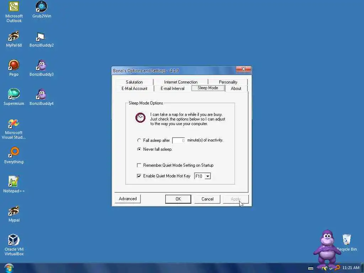Switch to the Personality tab
Image resolution: width=364 pixels, height=273 pixels.
(x=228, y=82)
